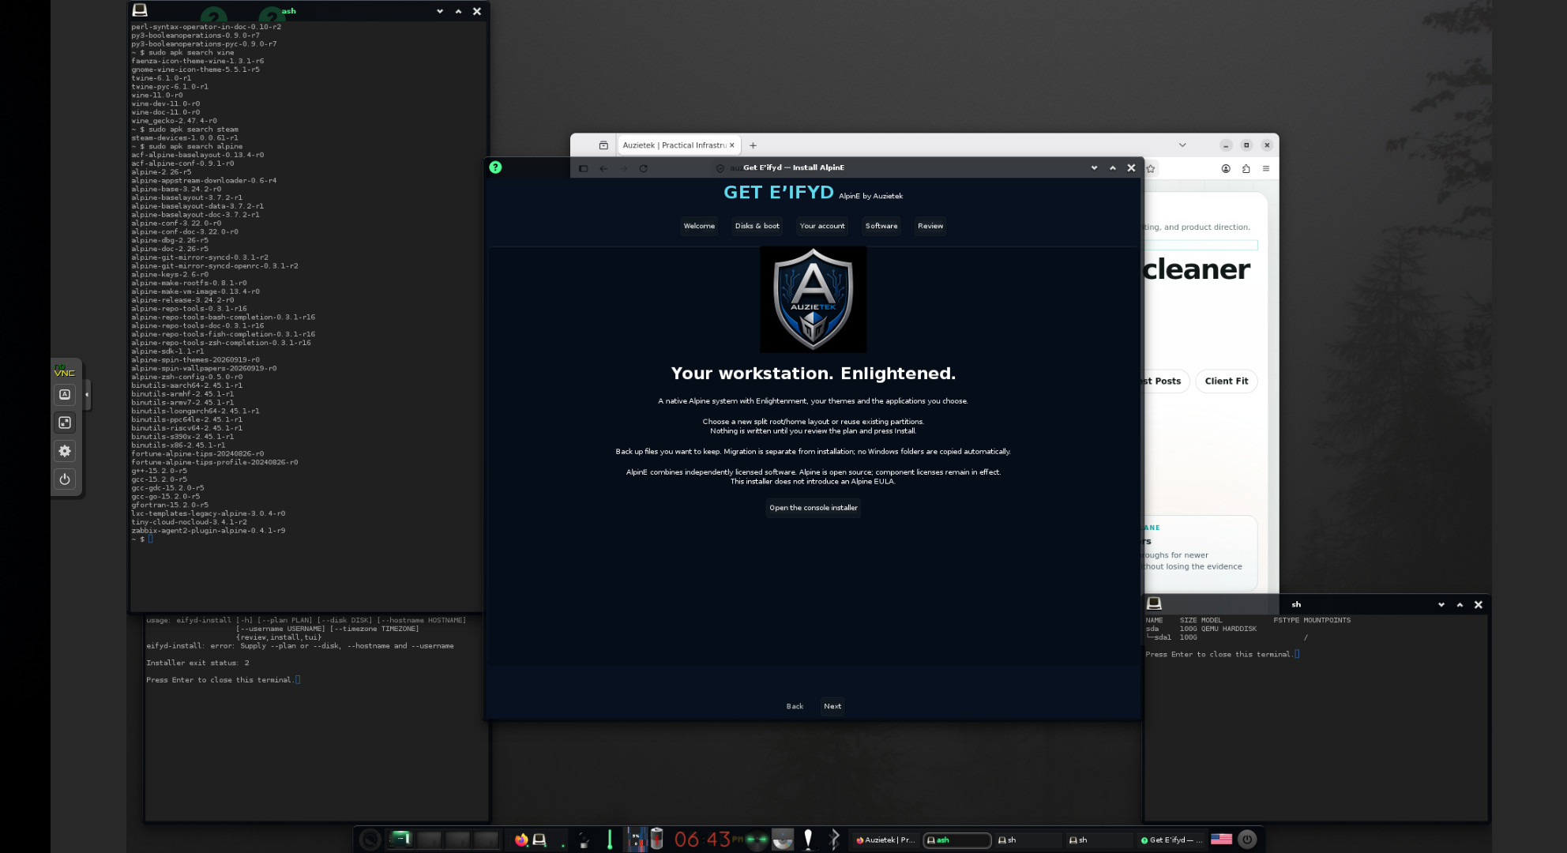Open VNC settings gear icon
The image size is (1567, 853).
[x=65, y=451]
